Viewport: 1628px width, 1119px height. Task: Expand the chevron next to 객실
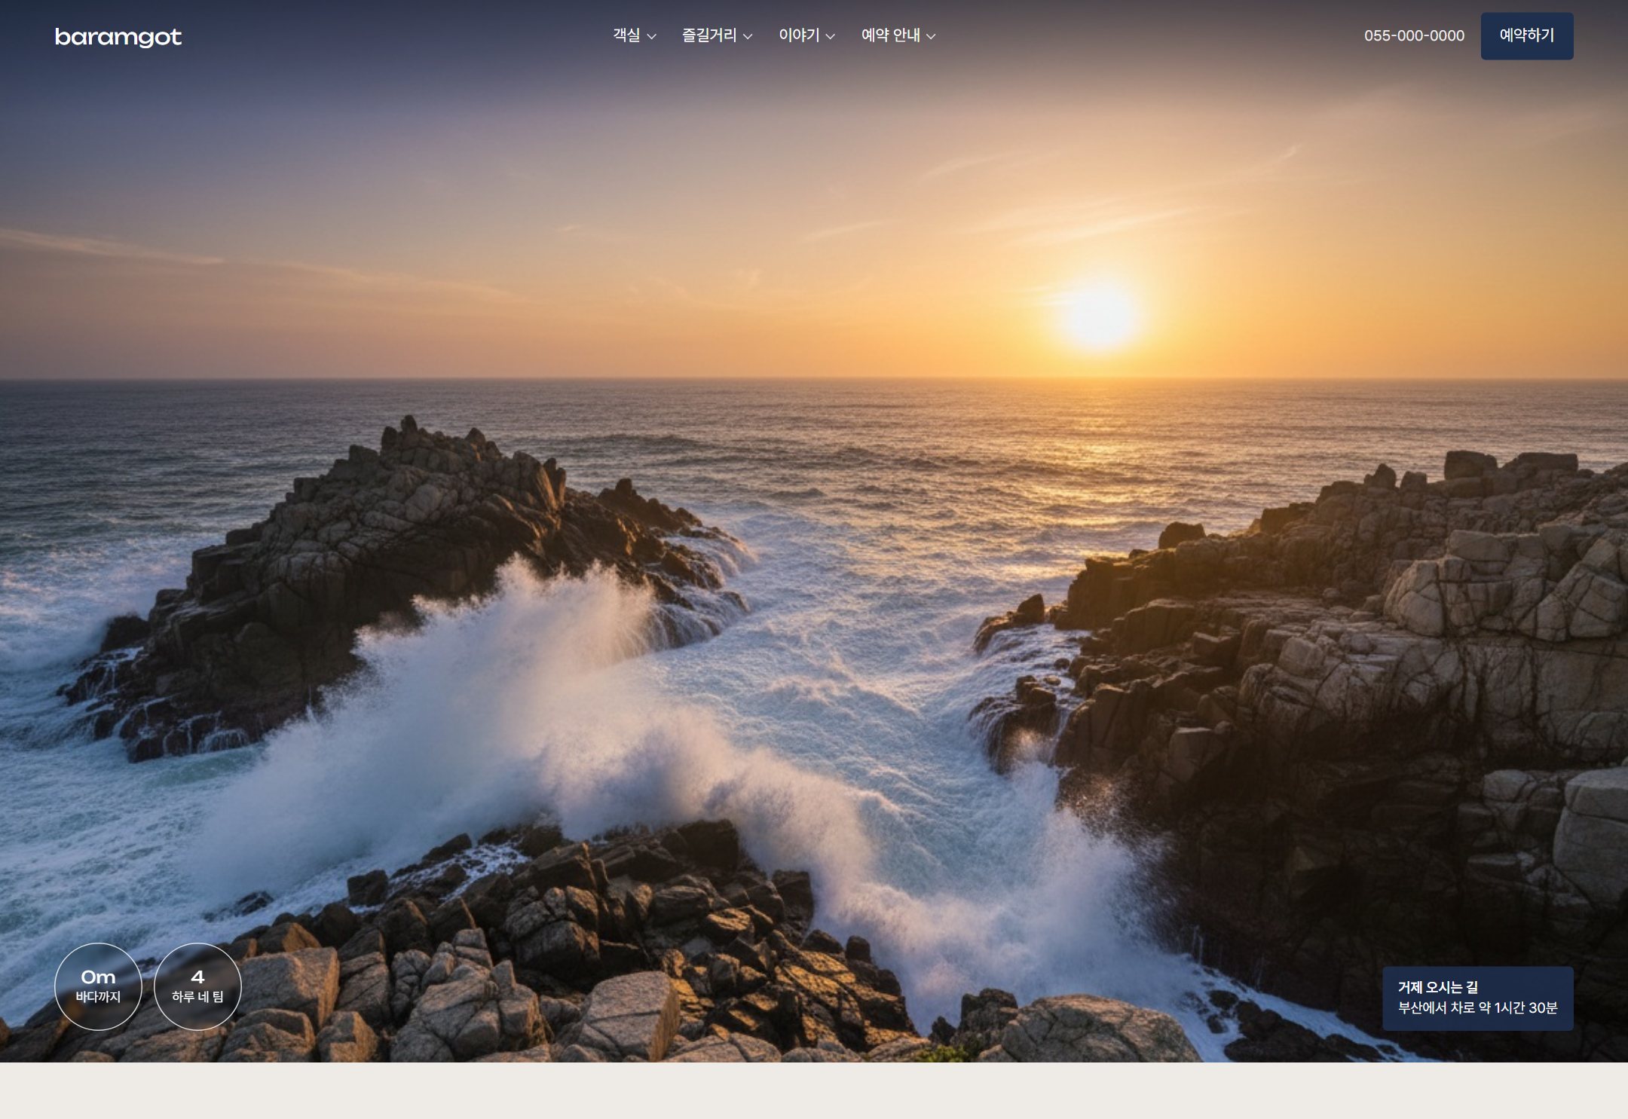[x=651, y=36]
